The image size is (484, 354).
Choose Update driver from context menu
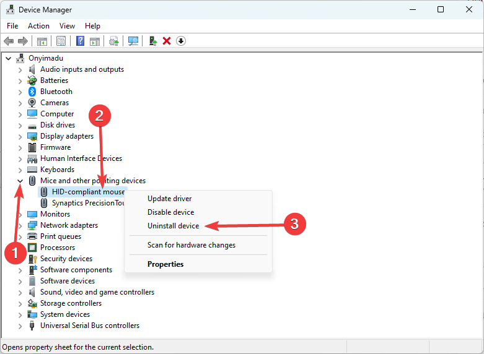click(x=198, y=199)
